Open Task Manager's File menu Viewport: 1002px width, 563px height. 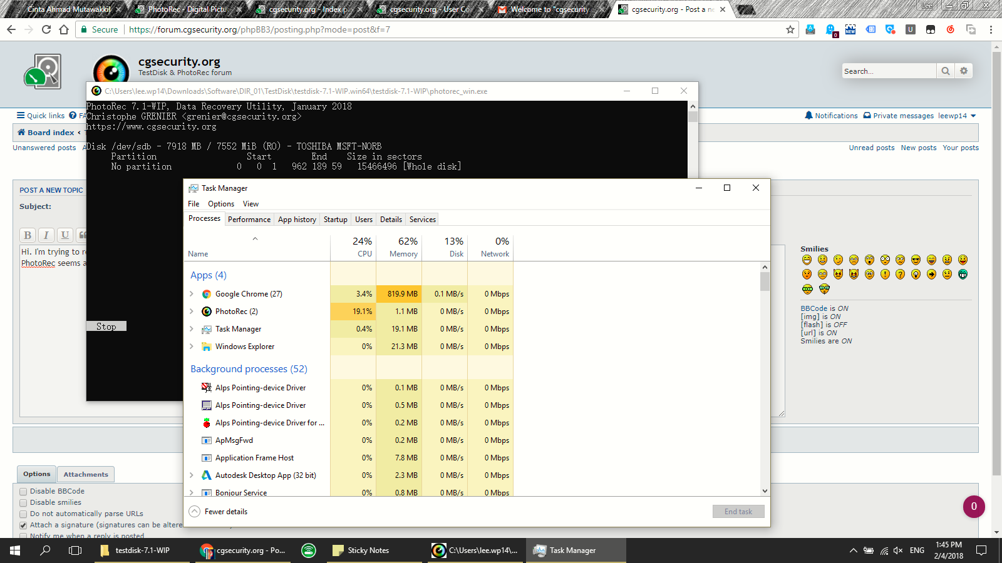(194, 204)
